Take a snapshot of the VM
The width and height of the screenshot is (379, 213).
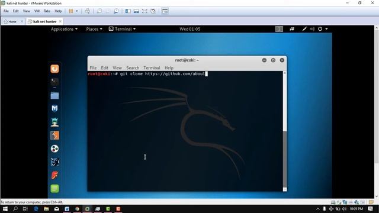(x=99, y=11)
